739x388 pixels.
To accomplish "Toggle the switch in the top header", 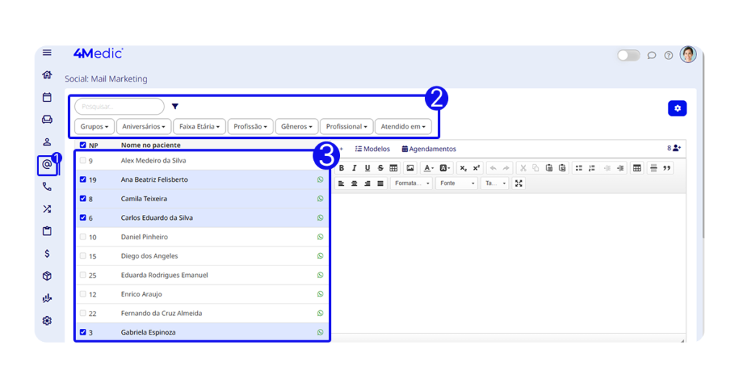I will [628, 56].
